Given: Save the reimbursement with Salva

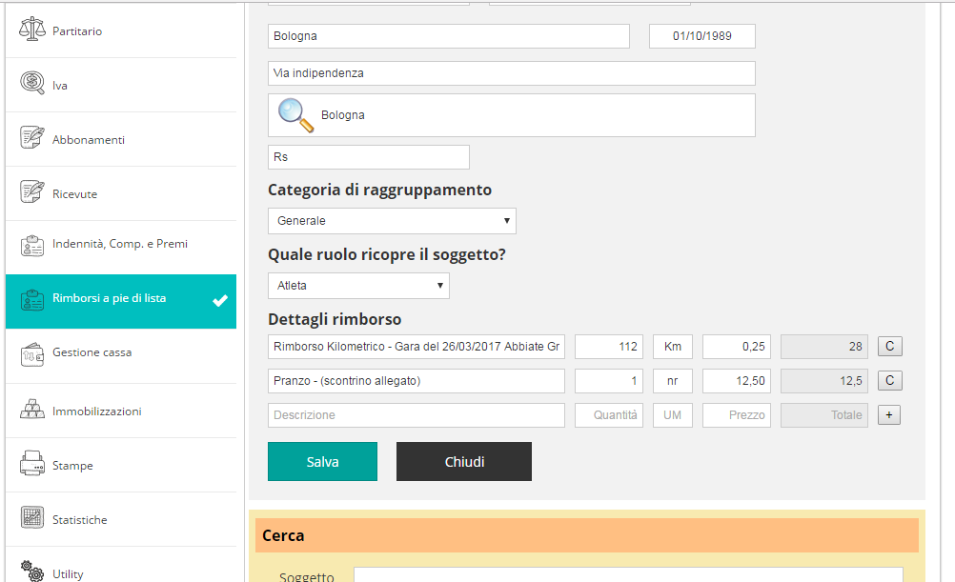Looking at the screenshot, I should coord(322,461).
